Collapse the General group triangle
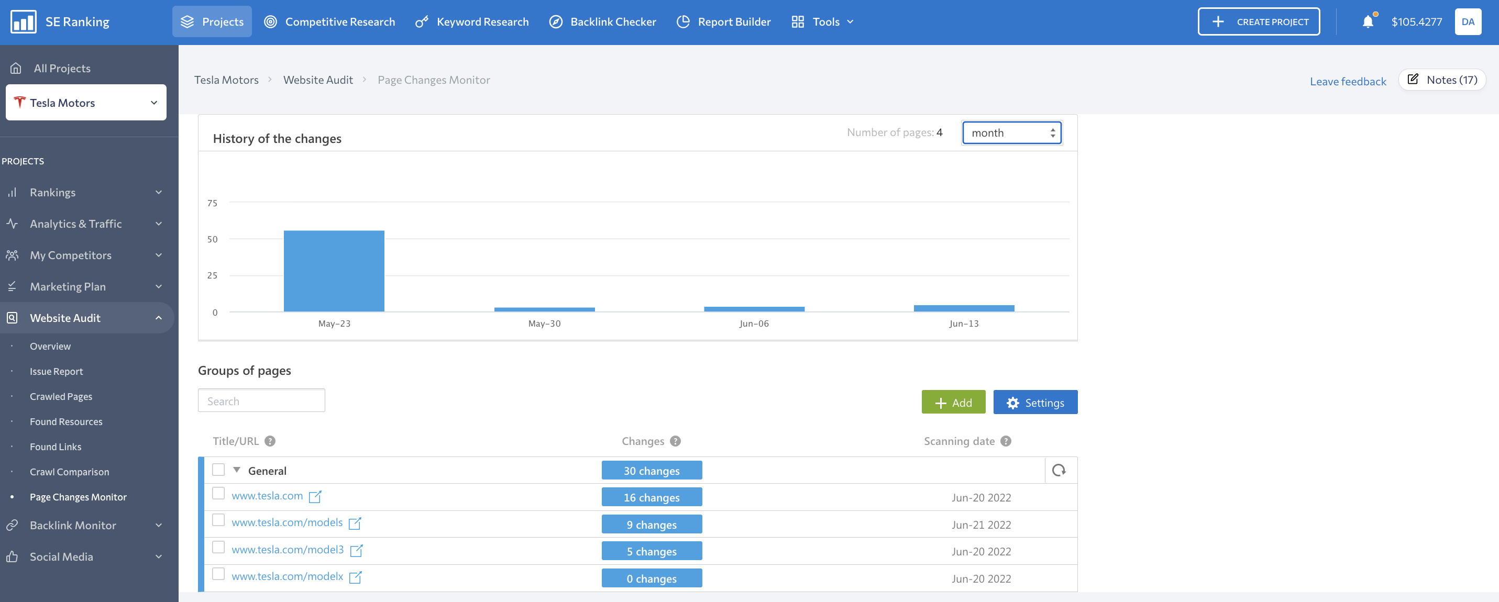The image size is (1499, 602). 236,470
